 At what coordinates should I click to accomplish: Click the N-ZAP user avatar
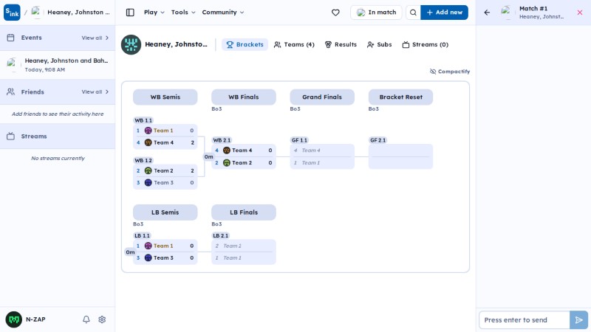tap(13, 319)
